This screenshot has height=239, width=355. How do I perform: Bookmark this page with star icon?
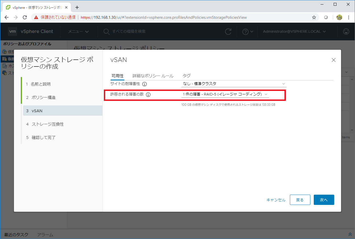pos(314,17)
